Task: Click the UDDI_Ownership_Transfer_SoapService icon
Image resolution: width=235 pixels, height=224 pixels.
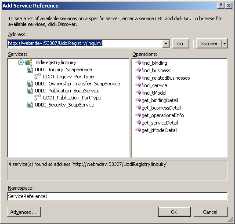Action: point(29,84)
